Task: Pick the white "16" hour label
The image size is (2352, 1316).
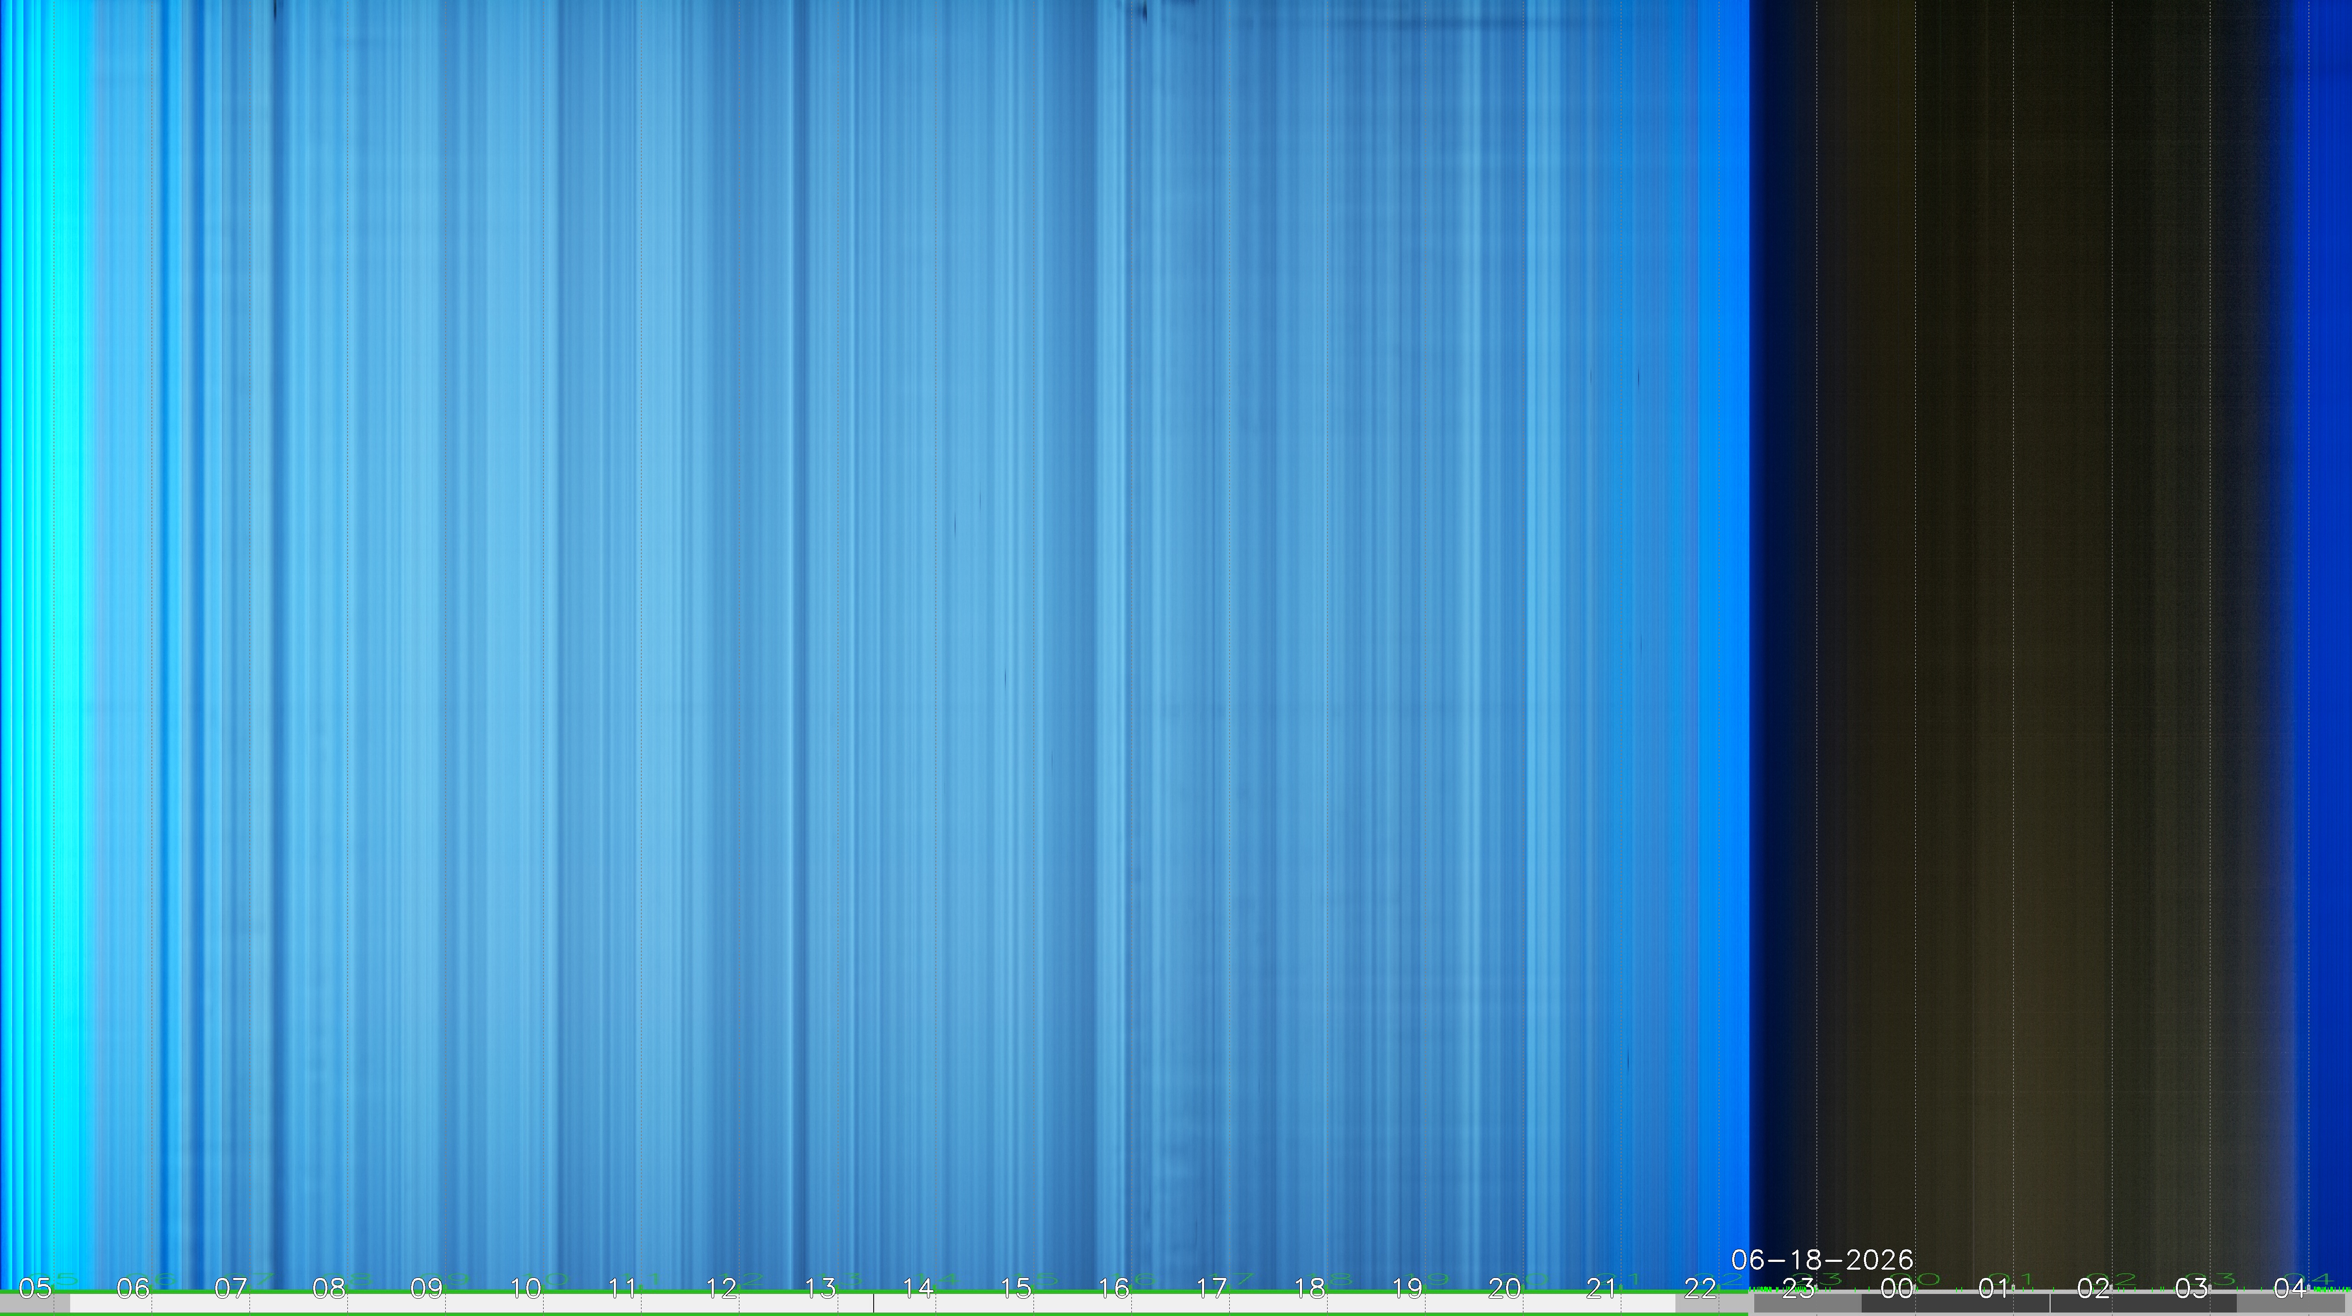Action: pos(1114,1289)
